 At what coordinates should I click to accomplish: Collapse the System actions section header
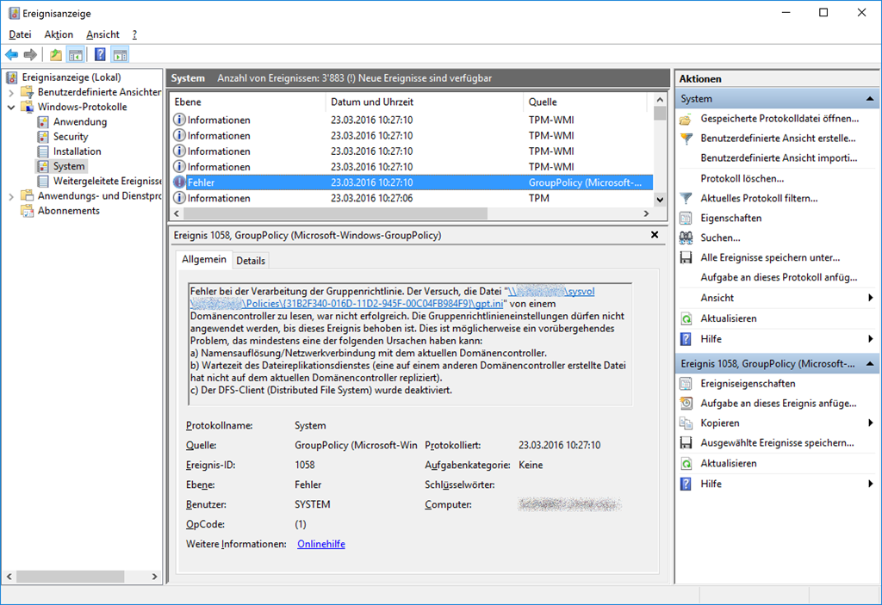click(870, 99)
